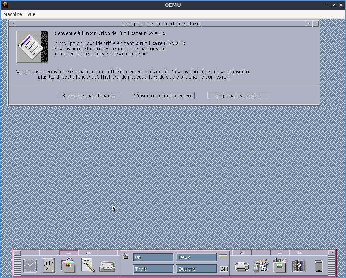Open front panel window menu button
Screen dimensions: 346x278
click(17, 253)
